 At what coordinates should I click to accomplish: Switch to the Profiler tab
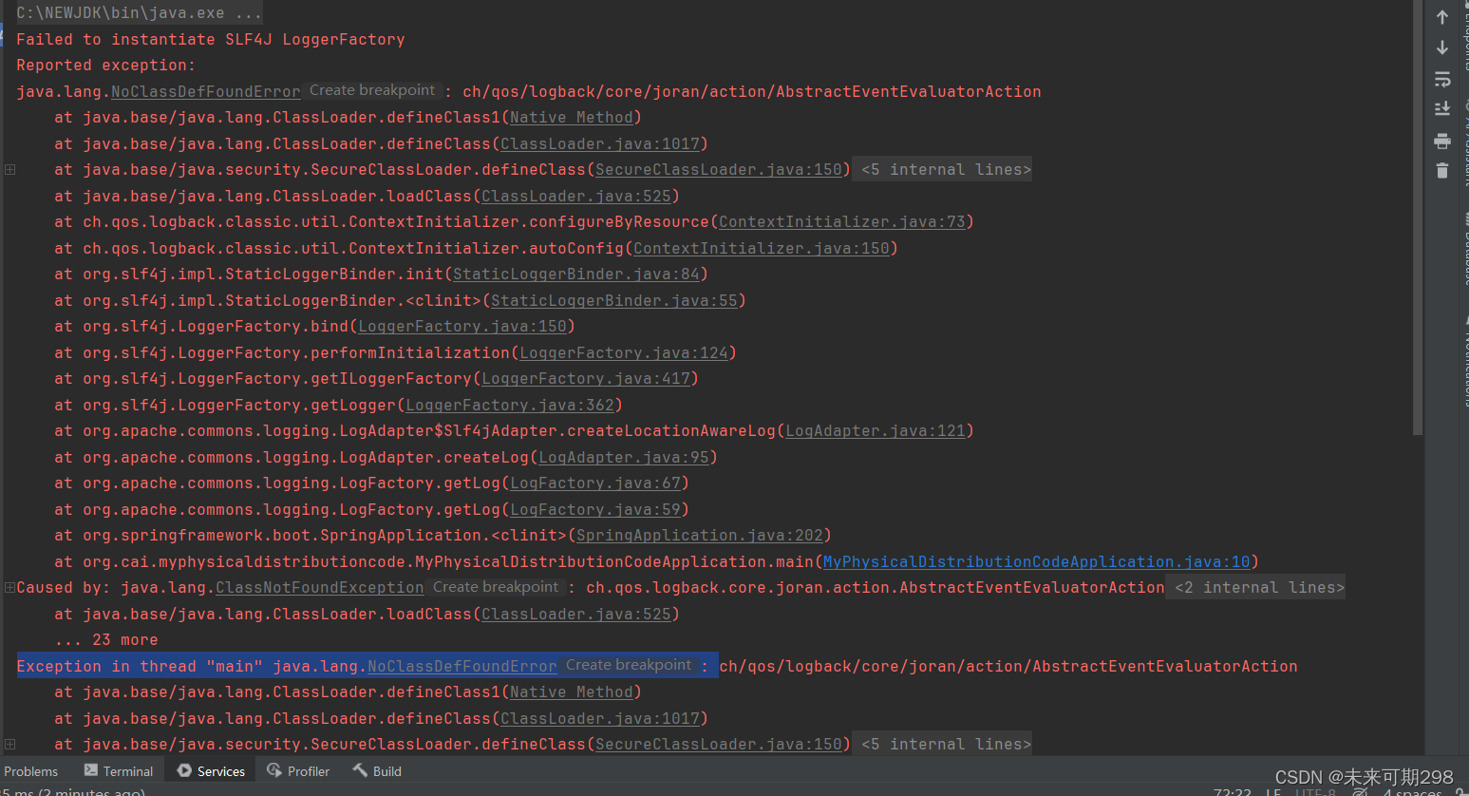coord(298,770)
